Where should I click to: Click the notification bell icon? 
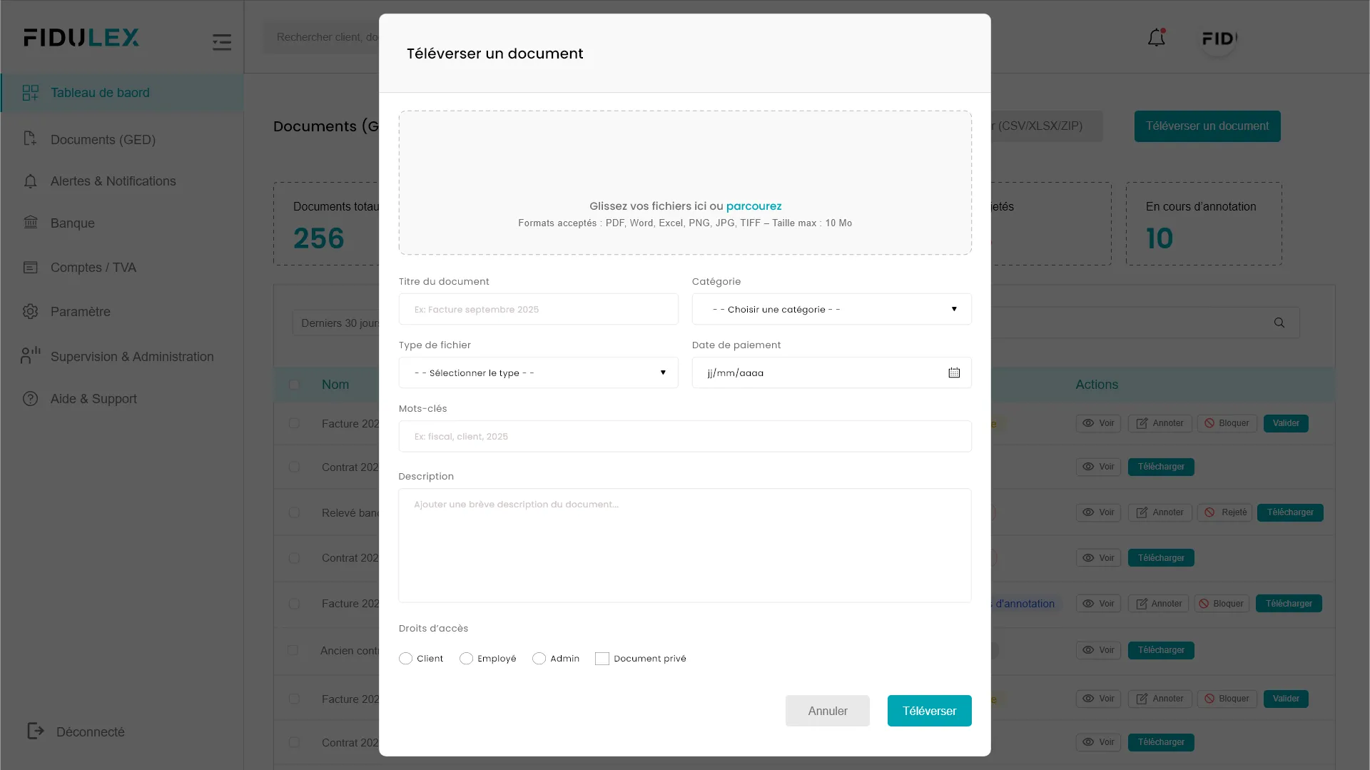coord(1156,38)
